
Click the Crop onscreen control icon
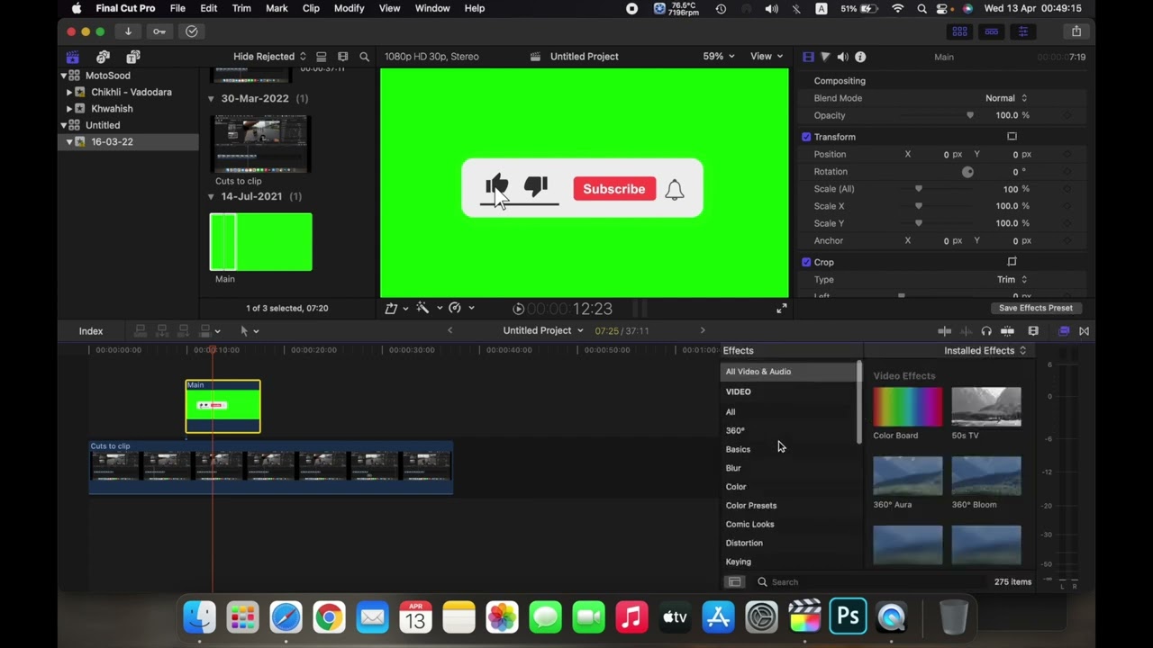1012,262
